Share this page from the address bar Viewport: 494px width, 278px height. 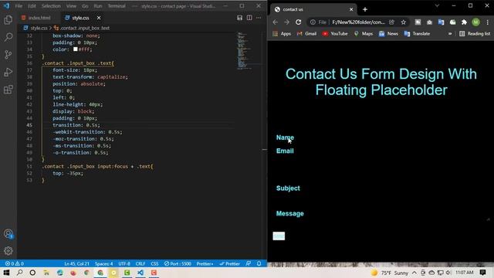[391, 22]
